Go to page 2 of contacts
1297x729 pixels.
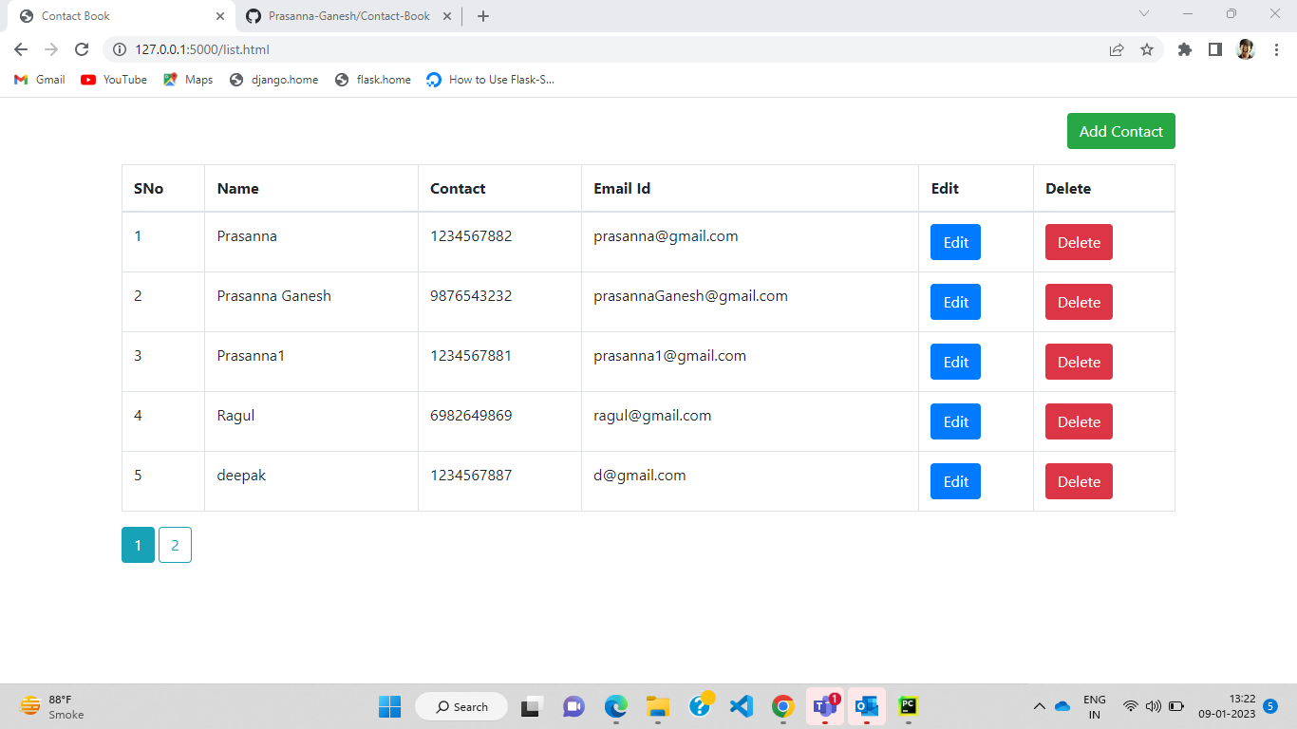coord(175,545)
